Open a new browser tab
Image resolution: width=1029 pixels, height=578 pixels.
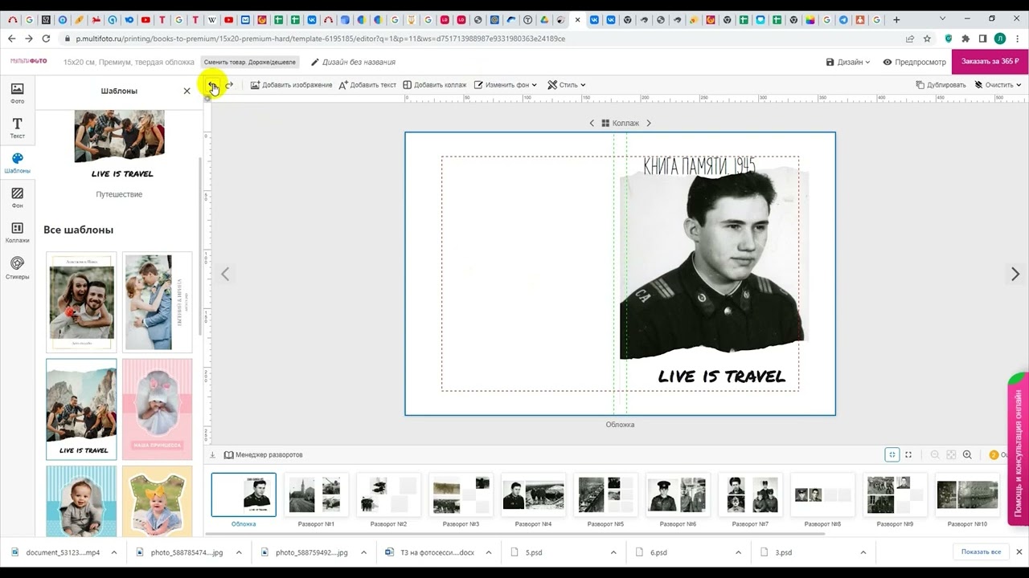pyautogui.click(x=896, y=20)
